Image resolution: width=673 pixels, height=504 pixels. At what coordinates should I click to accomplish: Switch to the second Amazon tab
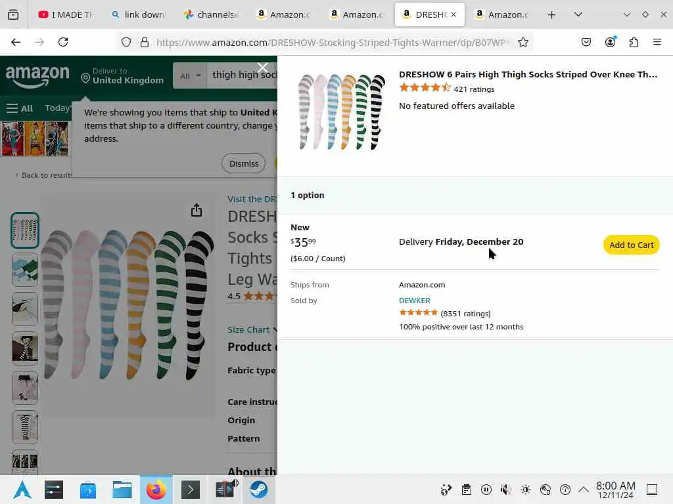357,14
